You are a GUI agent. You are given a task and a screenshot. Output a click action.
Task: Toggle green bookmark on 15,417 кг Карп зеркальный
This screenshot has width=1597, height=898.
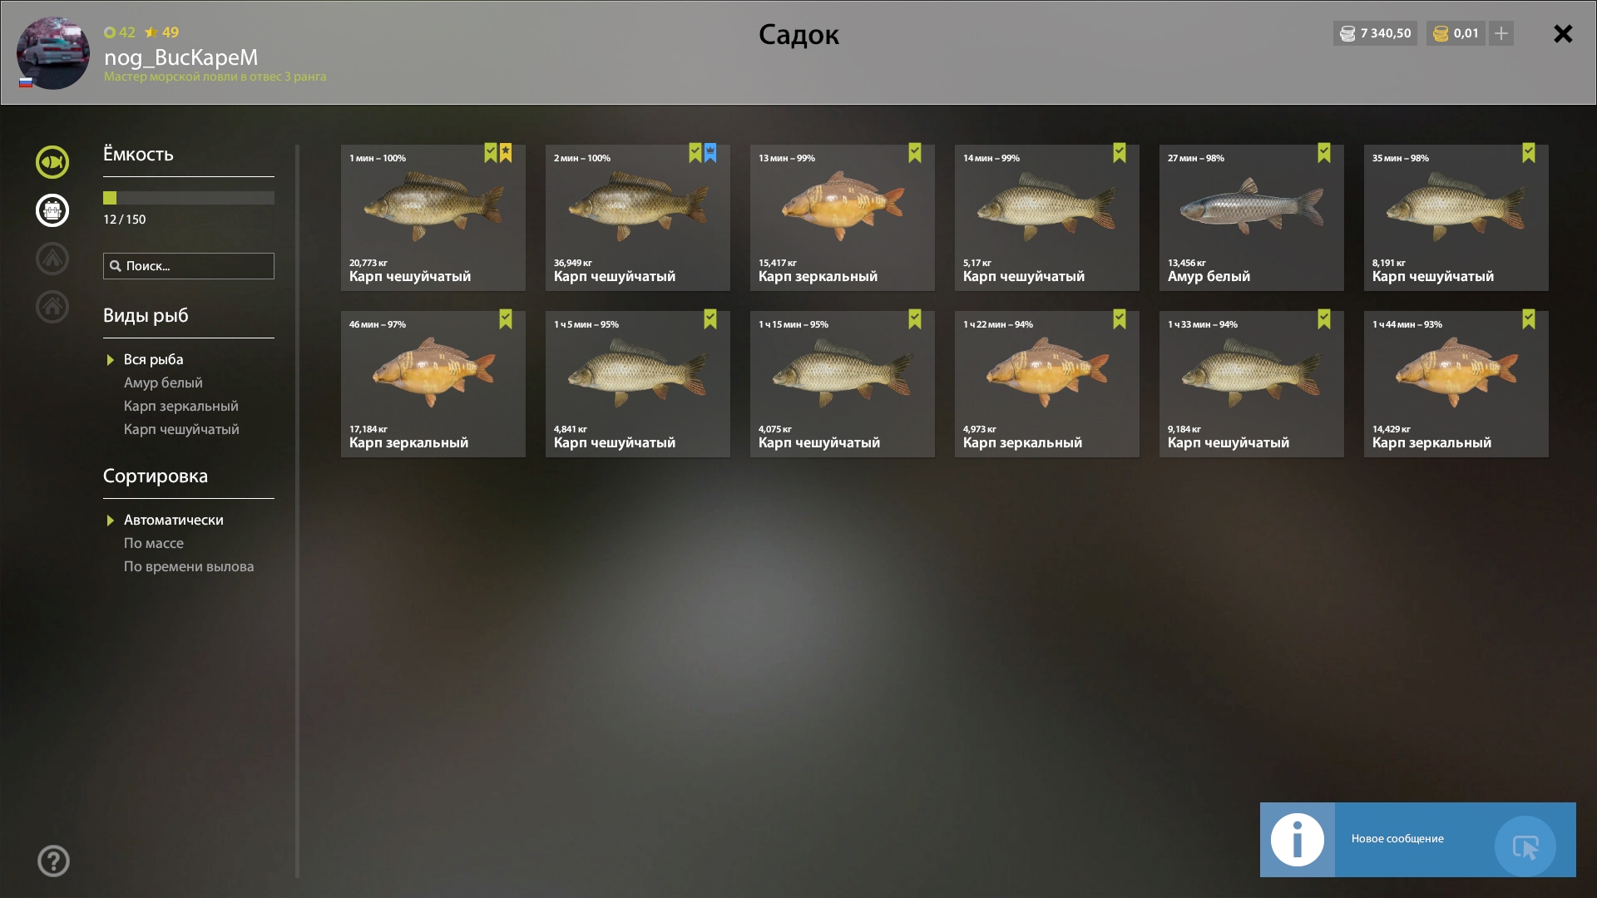[x=915, y=153]
